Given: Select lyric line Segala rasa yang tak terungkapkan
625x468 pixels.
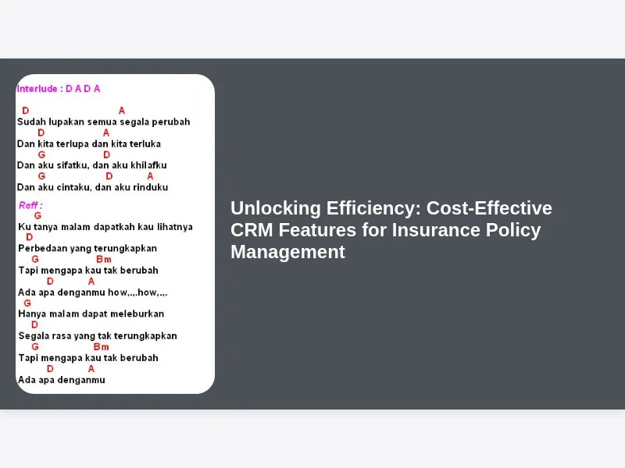Looking at the screenshot, I should pos(98,336).
